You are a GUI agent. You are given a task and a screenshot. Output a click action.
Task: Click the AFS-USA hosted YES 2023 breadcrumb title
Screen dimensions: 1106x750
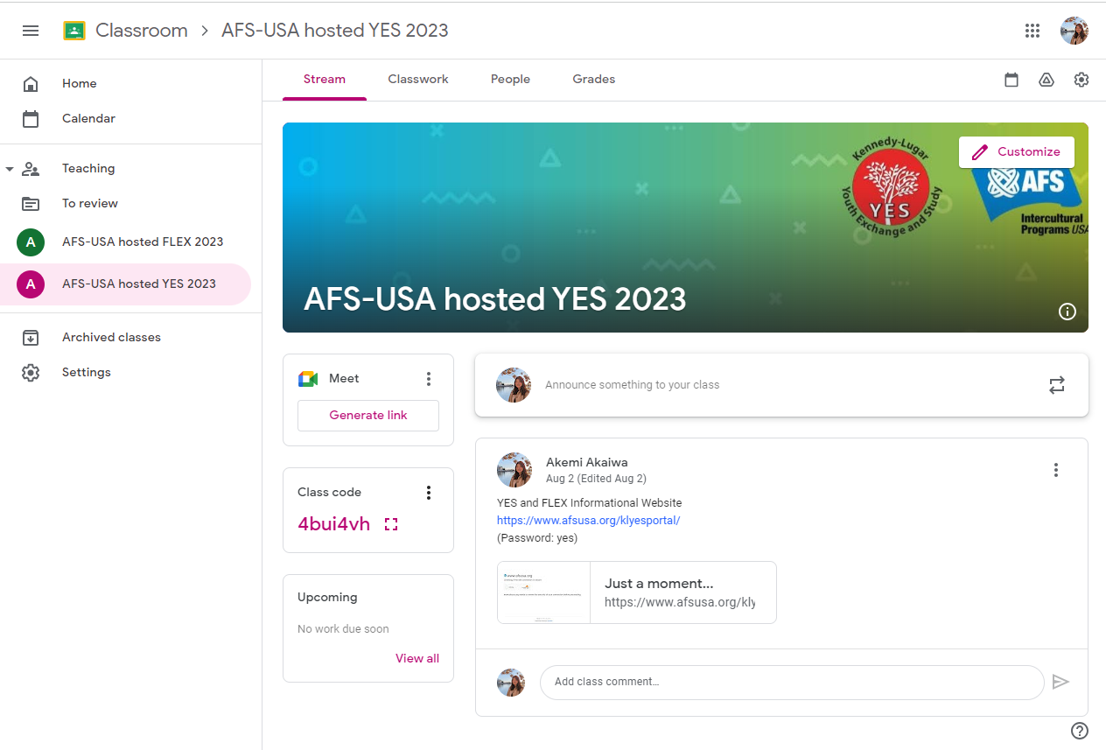coord(335,31)
